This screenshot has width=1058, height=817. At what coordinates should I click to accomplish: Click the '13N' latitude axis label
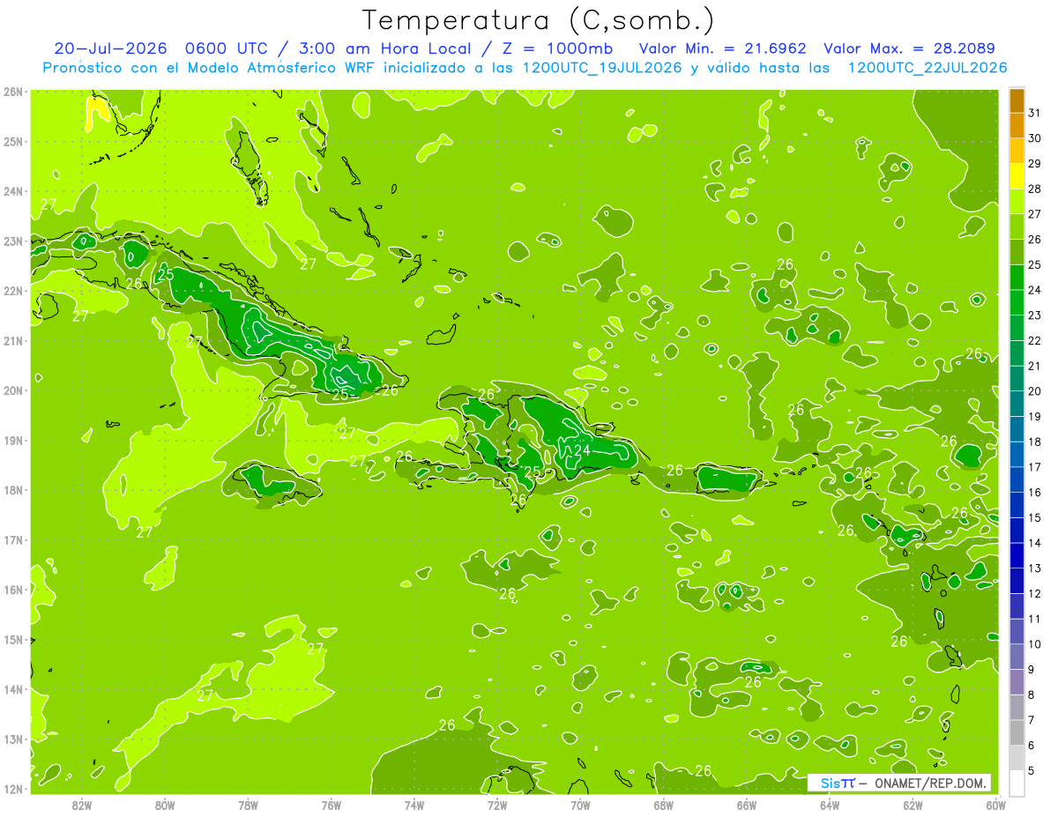coord(11,739)
